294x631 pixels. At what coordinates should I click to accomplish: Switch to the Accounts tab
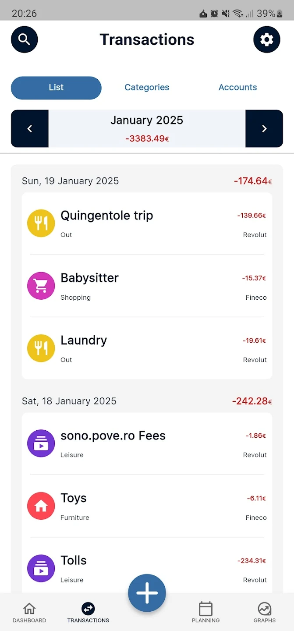(x=237, y=88)
